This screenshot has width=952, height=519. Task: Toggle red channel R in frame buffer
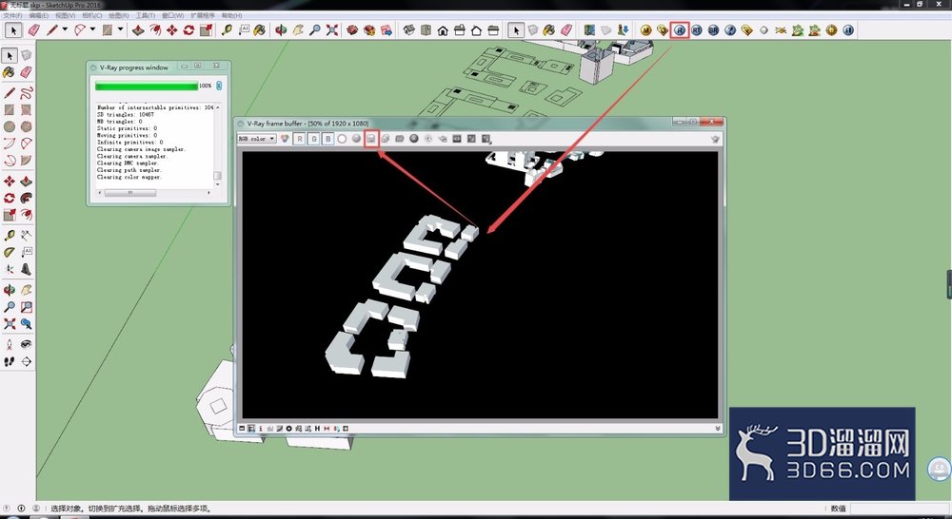(299, 139)
